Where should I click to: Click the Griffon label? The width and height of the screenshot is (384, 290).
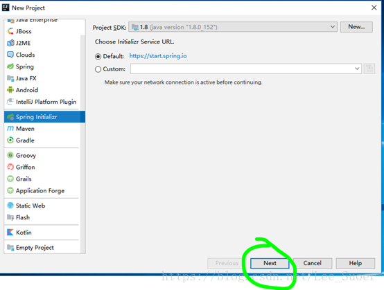[x=26, y=167]
